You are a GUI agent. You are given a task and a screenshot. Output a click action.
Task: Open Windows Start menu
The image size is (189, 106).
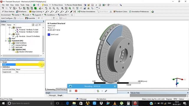pyautogui.click(x=3, y=103)
